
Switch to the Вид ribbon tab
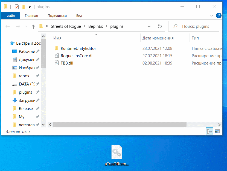pyautogui.click(x=79, y=16)
